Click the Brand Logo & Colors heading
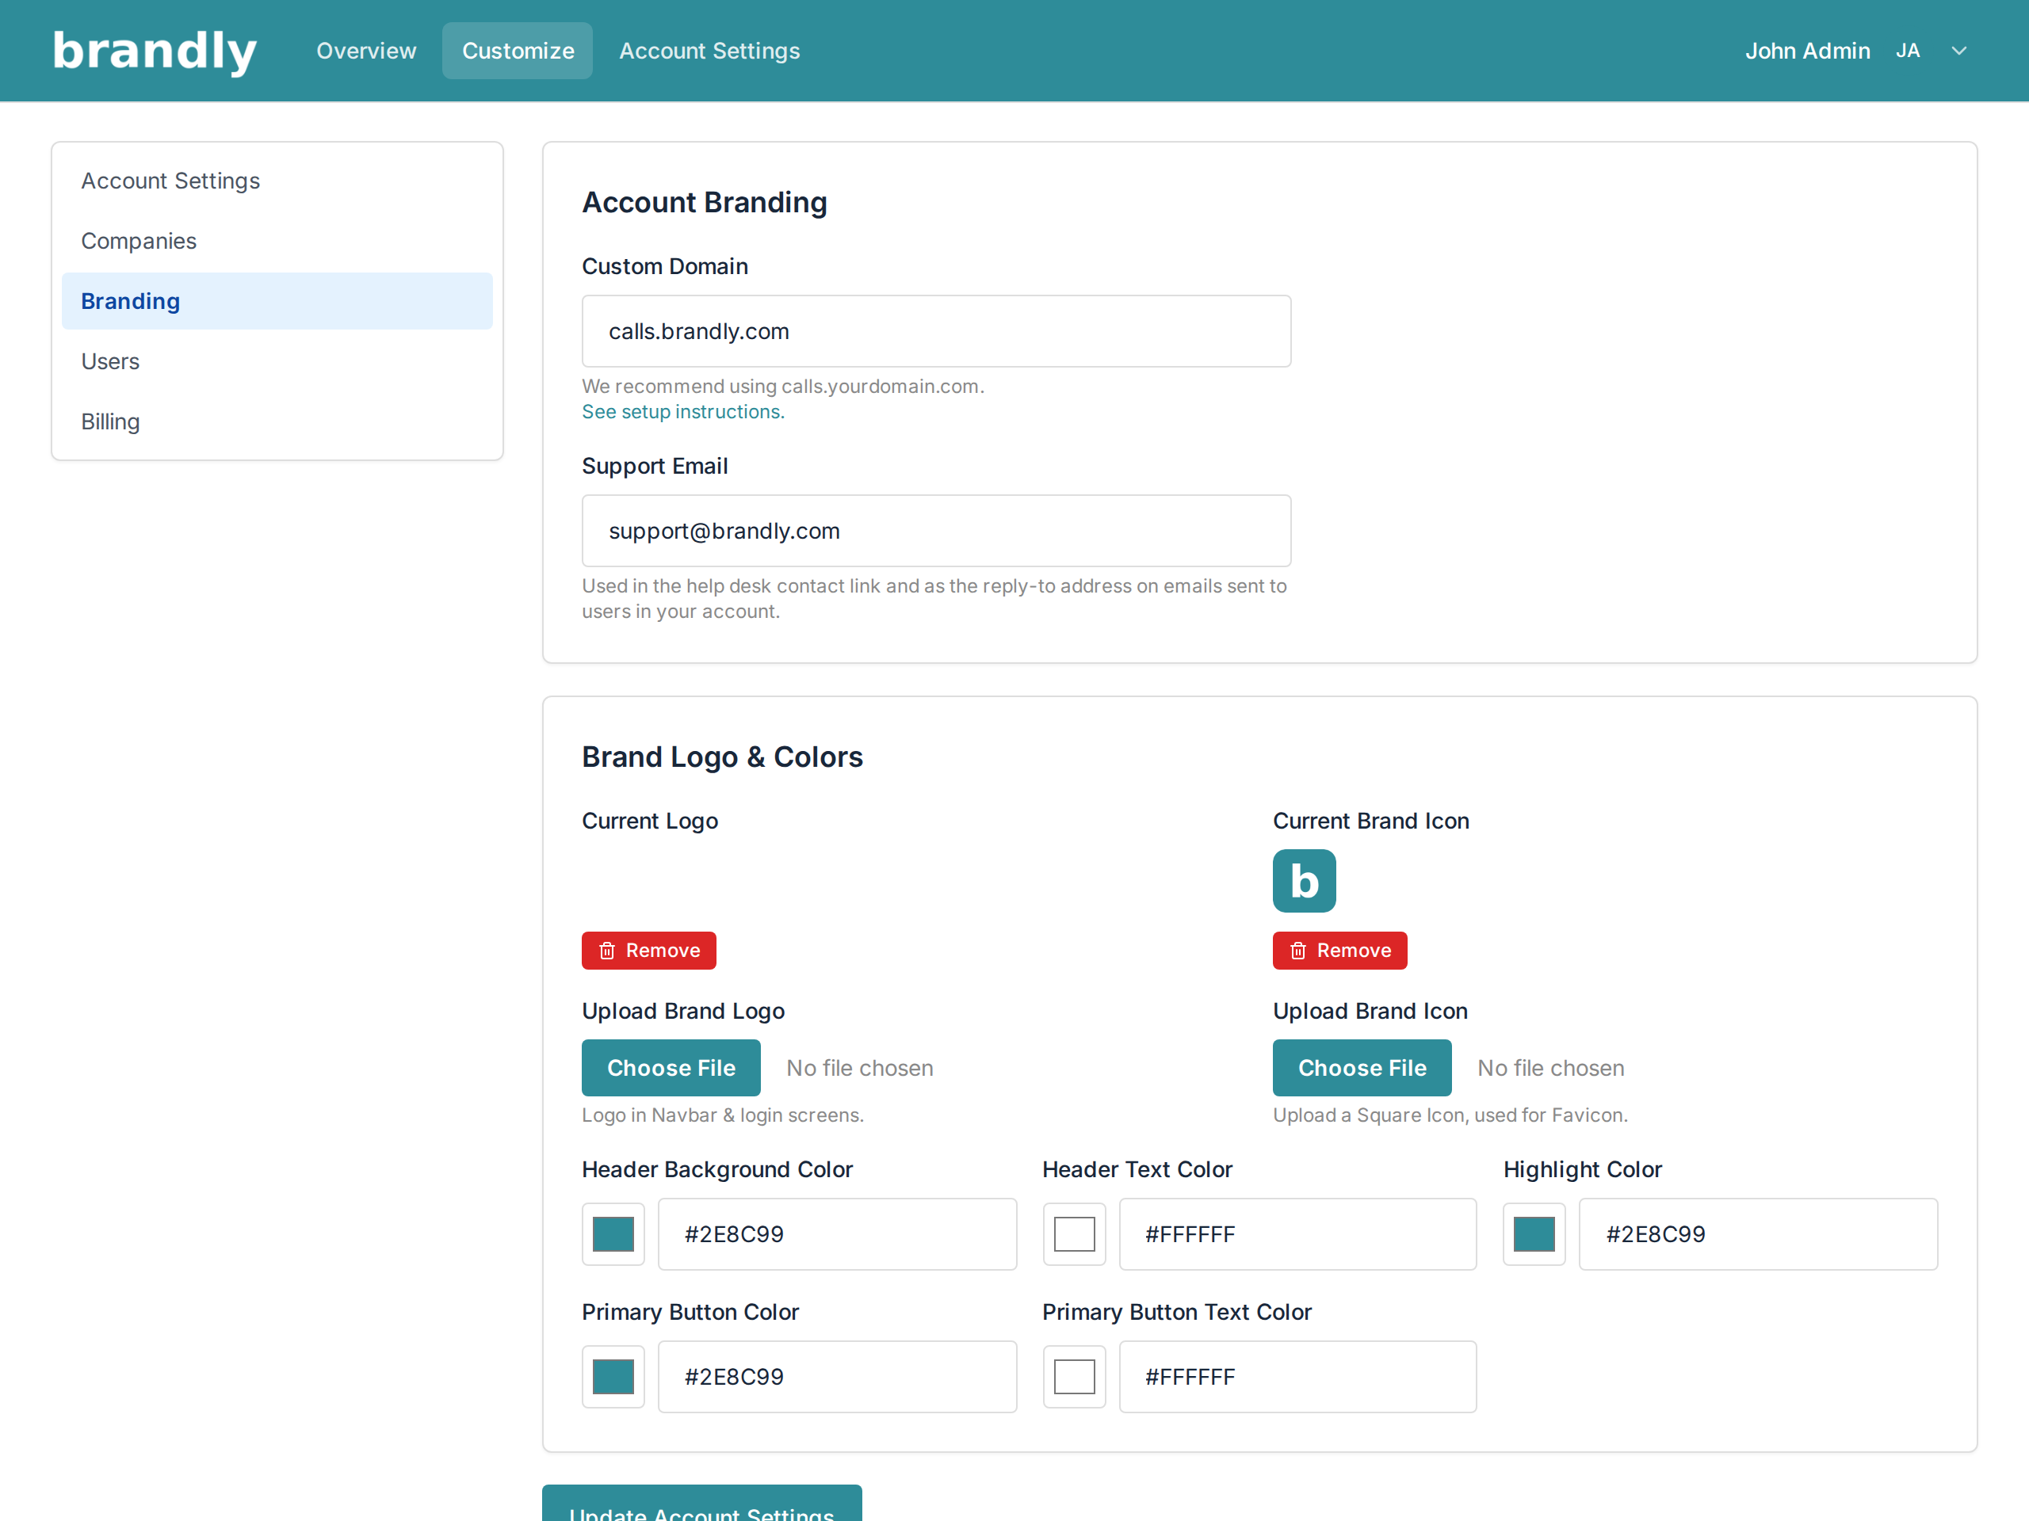Image resolution: width=2029 pixels, height=1521 pixels. [722, 757]
